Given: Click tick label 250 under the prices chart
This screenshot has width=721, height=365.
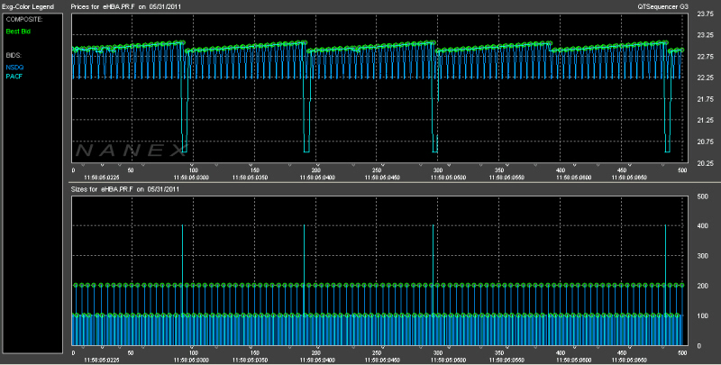Looking at the screenshot, I should 377,170.
